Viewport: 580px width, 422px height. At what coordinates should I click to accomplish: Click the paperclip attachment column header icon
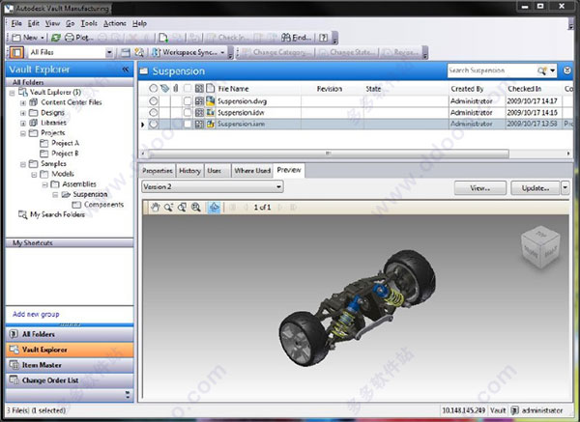176,88
